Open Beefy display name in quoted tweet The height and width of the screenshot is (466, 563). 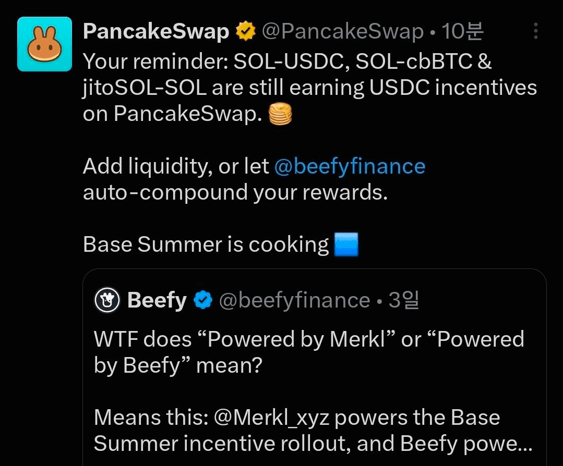pos(157,300)
